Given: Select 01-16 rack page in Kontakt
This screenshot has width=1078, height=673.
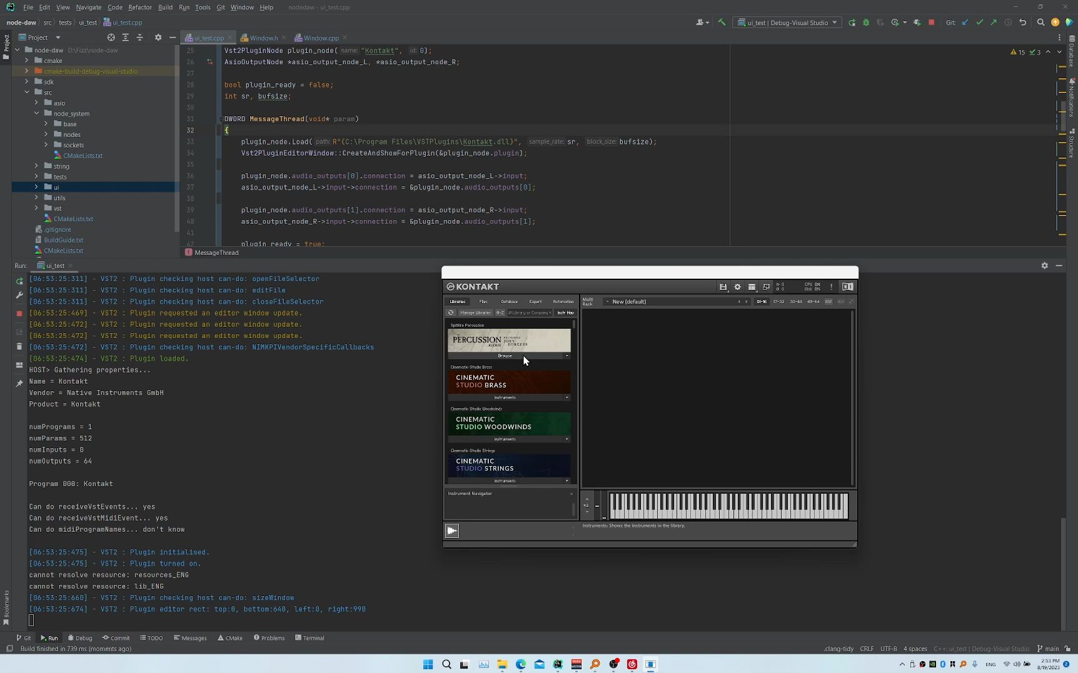Looking at the screenshot, I should (761, 302).
